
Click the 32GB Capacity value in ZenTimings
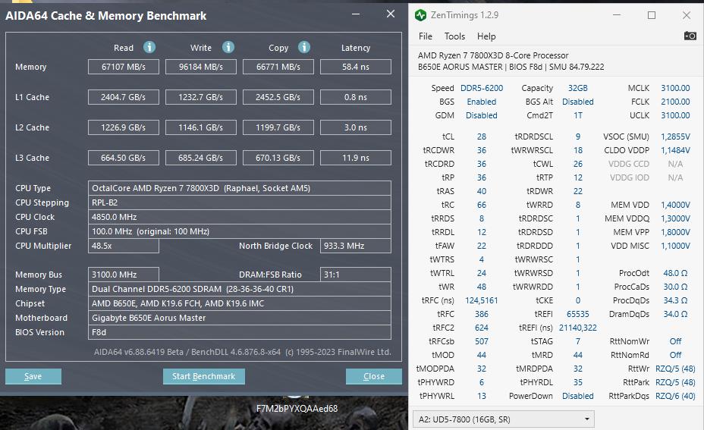click(x=578, y=88)
